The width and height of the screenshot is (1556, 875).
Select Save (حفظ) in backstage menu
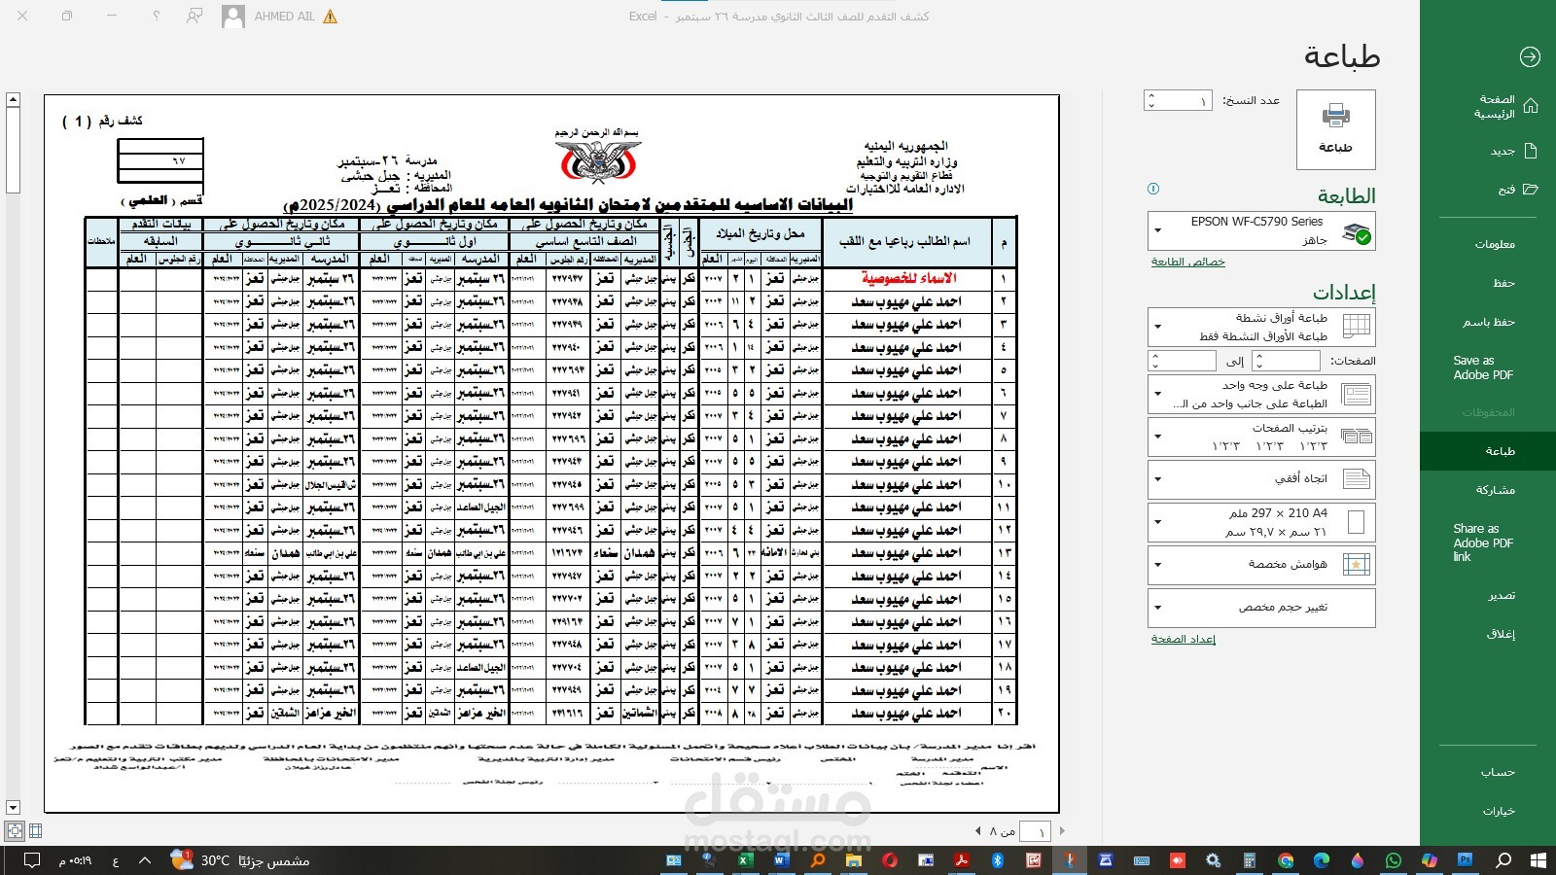(x=1488, y=283)
